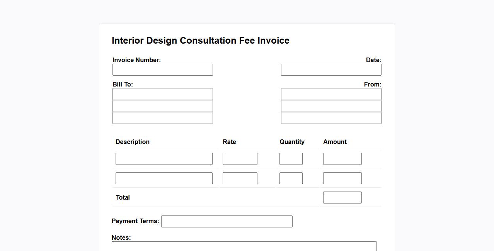494x251 pixels.
Task: Select the second row Amount field
Action: (342, 178)
